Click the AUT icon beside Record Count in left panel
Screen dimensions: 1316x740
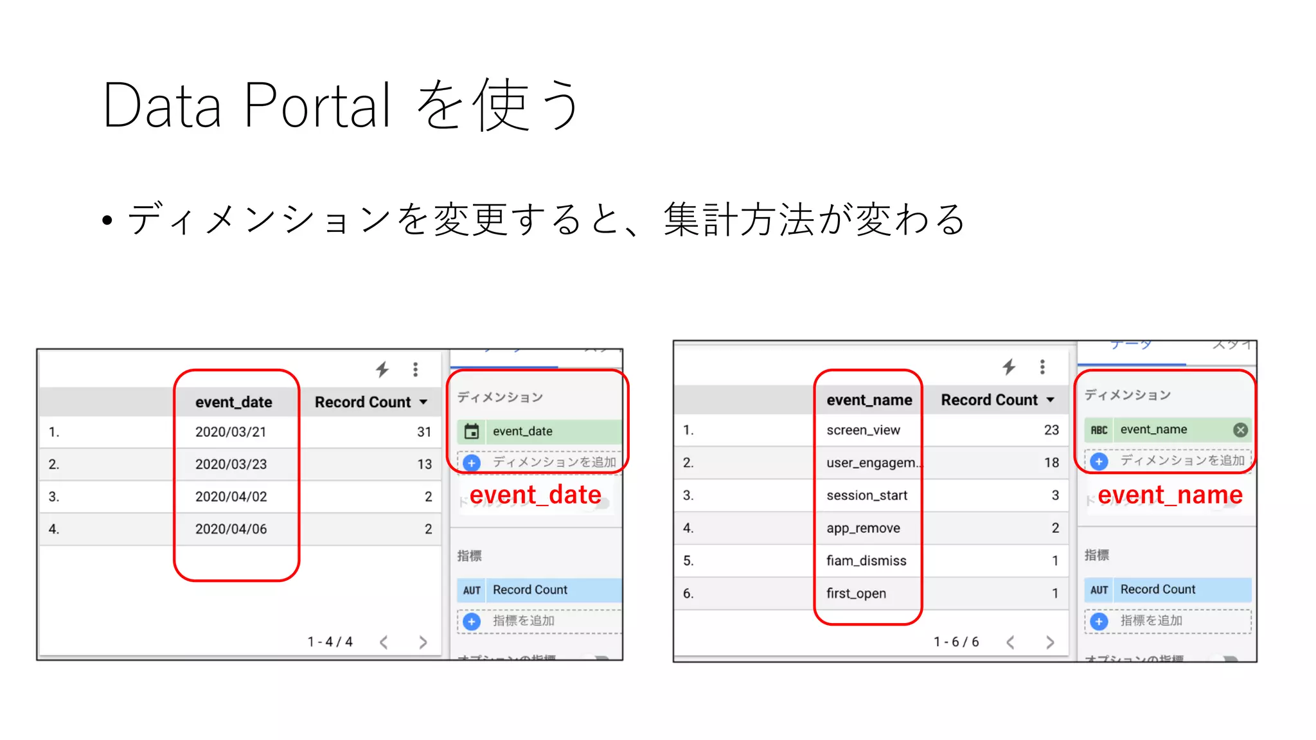[472, 590]
